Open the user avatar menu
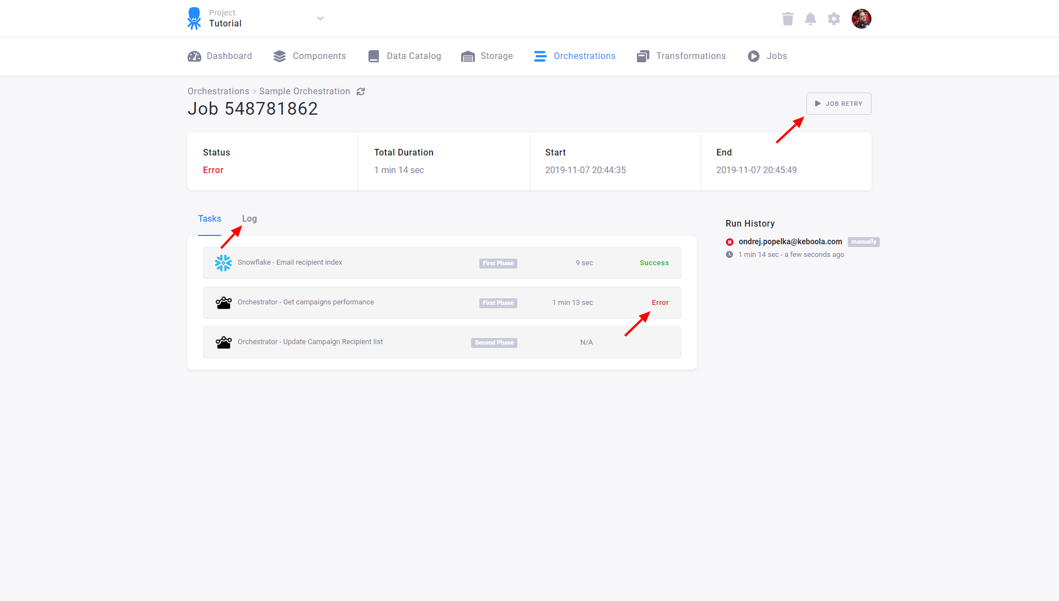This screenshot has width=1059, height=601. [x=862, y=18]
